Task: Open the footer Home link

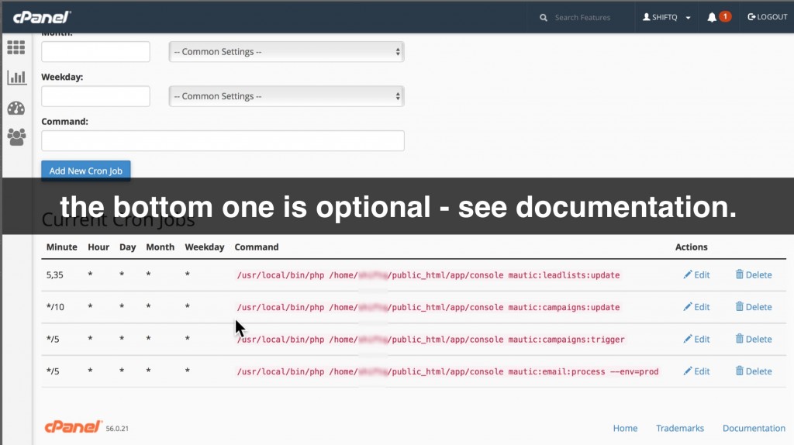Action: [626, 428]
